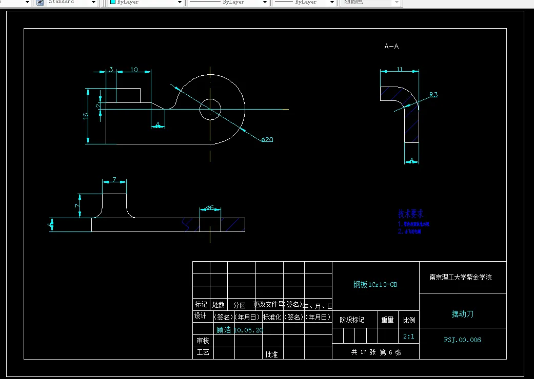Image resolution: width=534 pixels, height=379 pixels.
Task: Click the date 10.05.20 in title block
Action: tap(248, 330)
